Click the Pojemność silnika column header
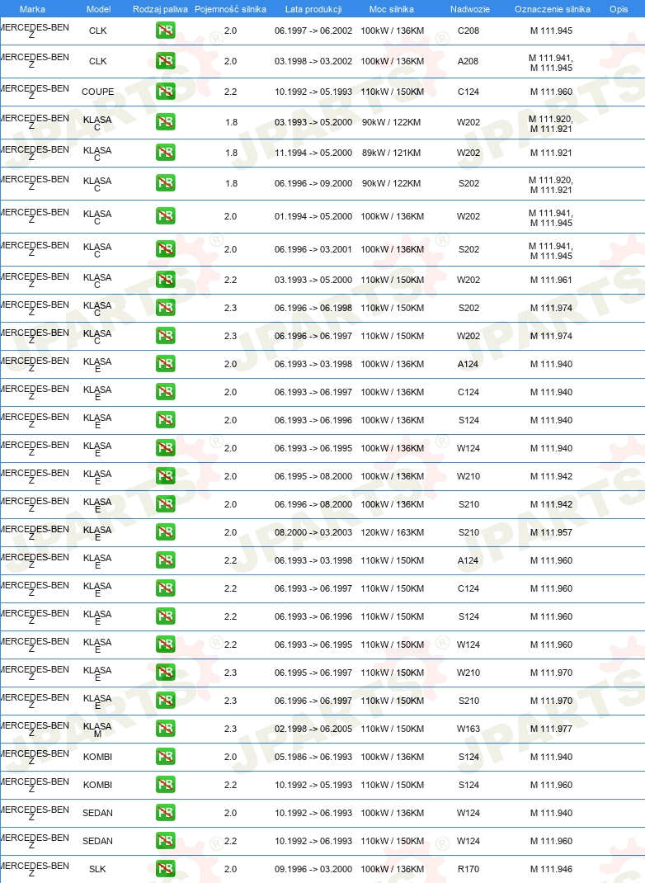Screen dimensions: 645x883 pyautogui.click(x=231, y=9)
